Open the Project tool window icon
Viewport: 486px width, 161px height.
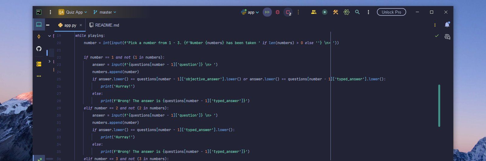(39, 24)
